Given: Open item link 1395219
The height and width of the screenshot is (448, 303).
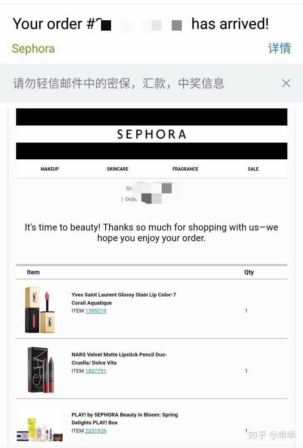Looking at the screenshot, I should tap(96, 311).
